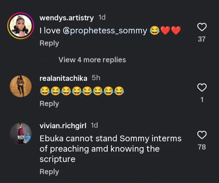Open the @prophetess_sommy mention

[x=105, y=31]
